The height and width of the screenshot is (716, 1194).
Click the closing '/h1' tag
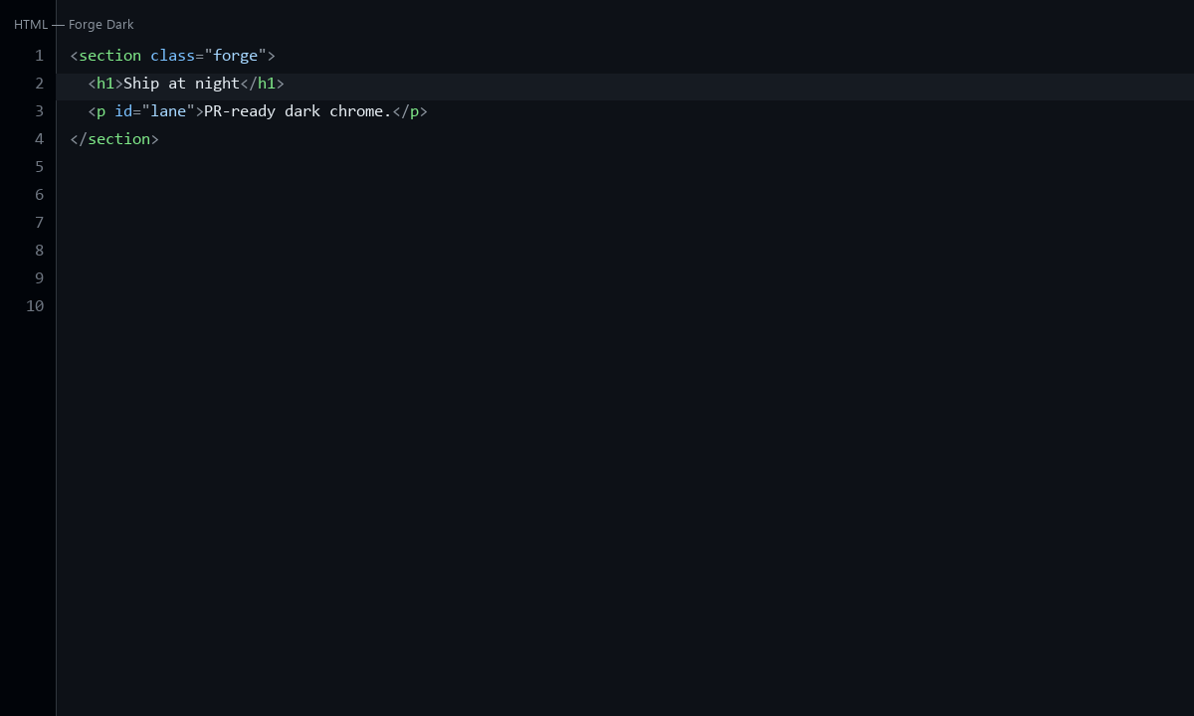[263, 84]
